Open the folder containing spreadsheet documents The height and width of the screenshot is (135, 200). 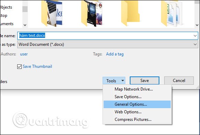(172, 13)
